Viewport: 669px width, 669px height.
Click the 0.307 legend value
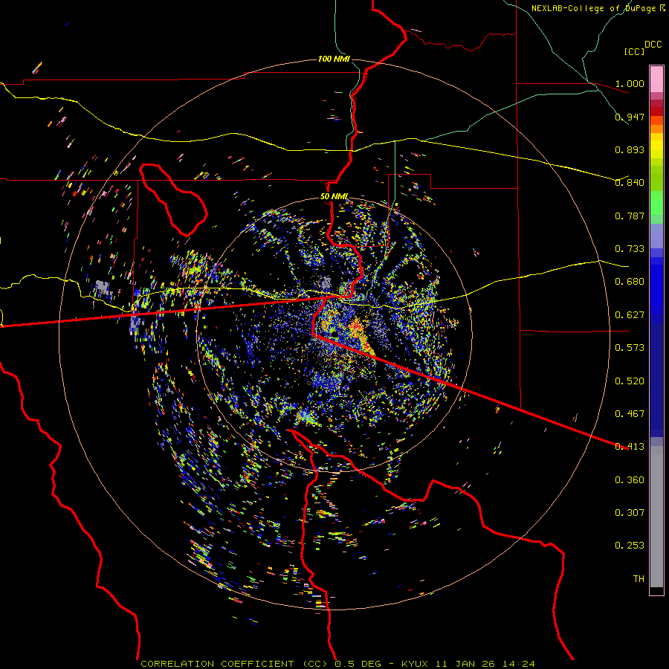tap(630, 513)
